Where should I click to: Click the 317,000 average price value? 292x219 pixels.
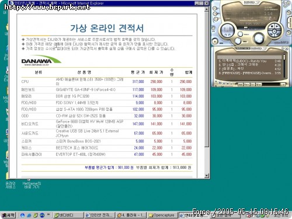point(138,82)
